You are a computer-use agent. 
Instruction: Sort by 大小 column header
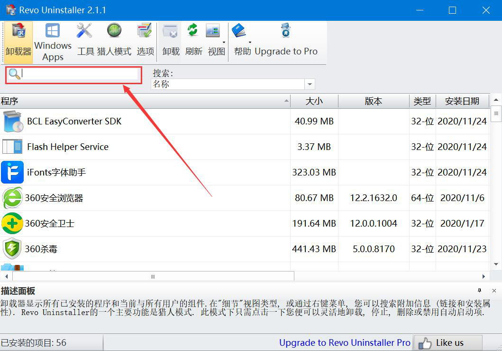point(314,101)
